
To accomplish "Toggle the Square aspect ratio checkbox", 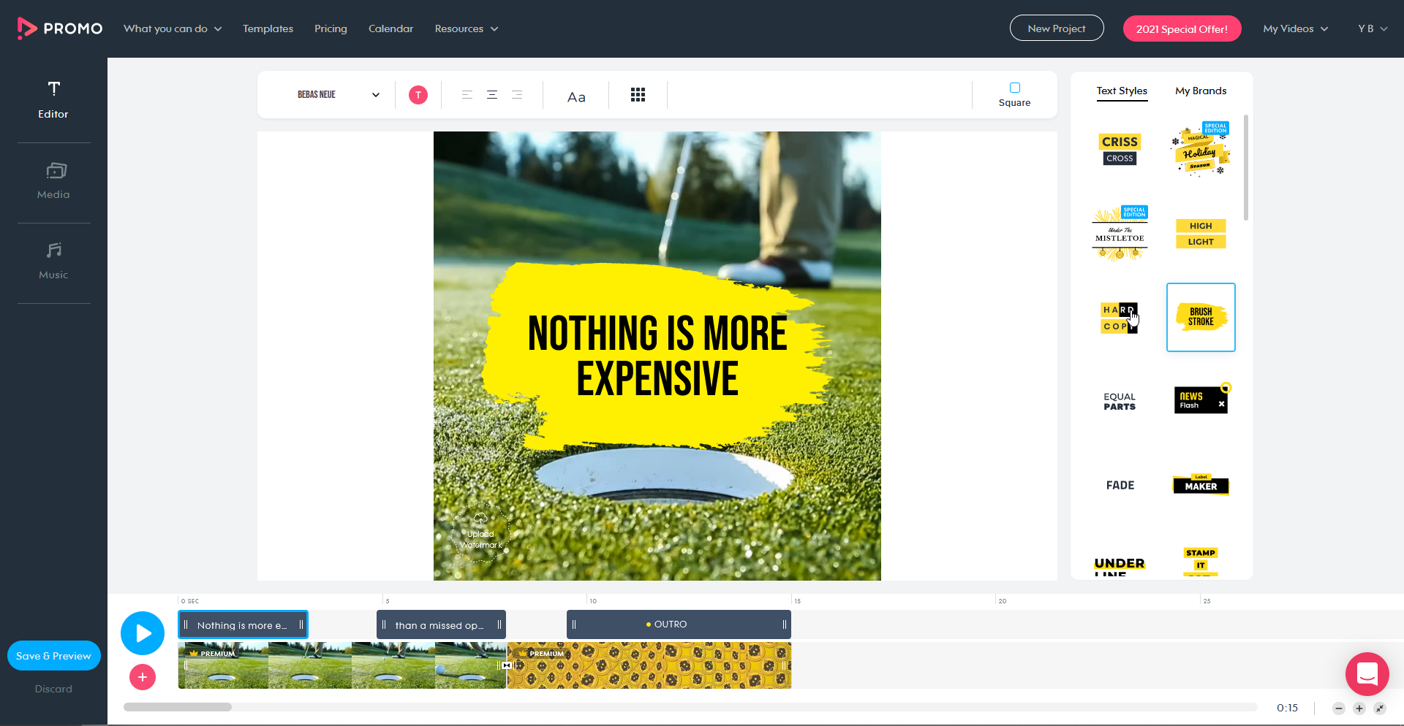I will click(x=1014, y=87).
